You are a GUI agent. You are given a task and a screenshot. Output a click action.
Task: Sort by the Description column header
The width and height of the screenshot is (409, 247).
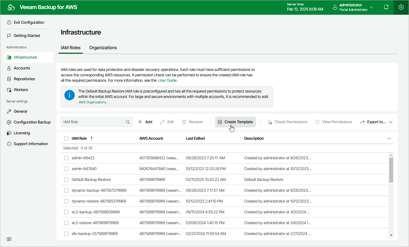(254, 139)
